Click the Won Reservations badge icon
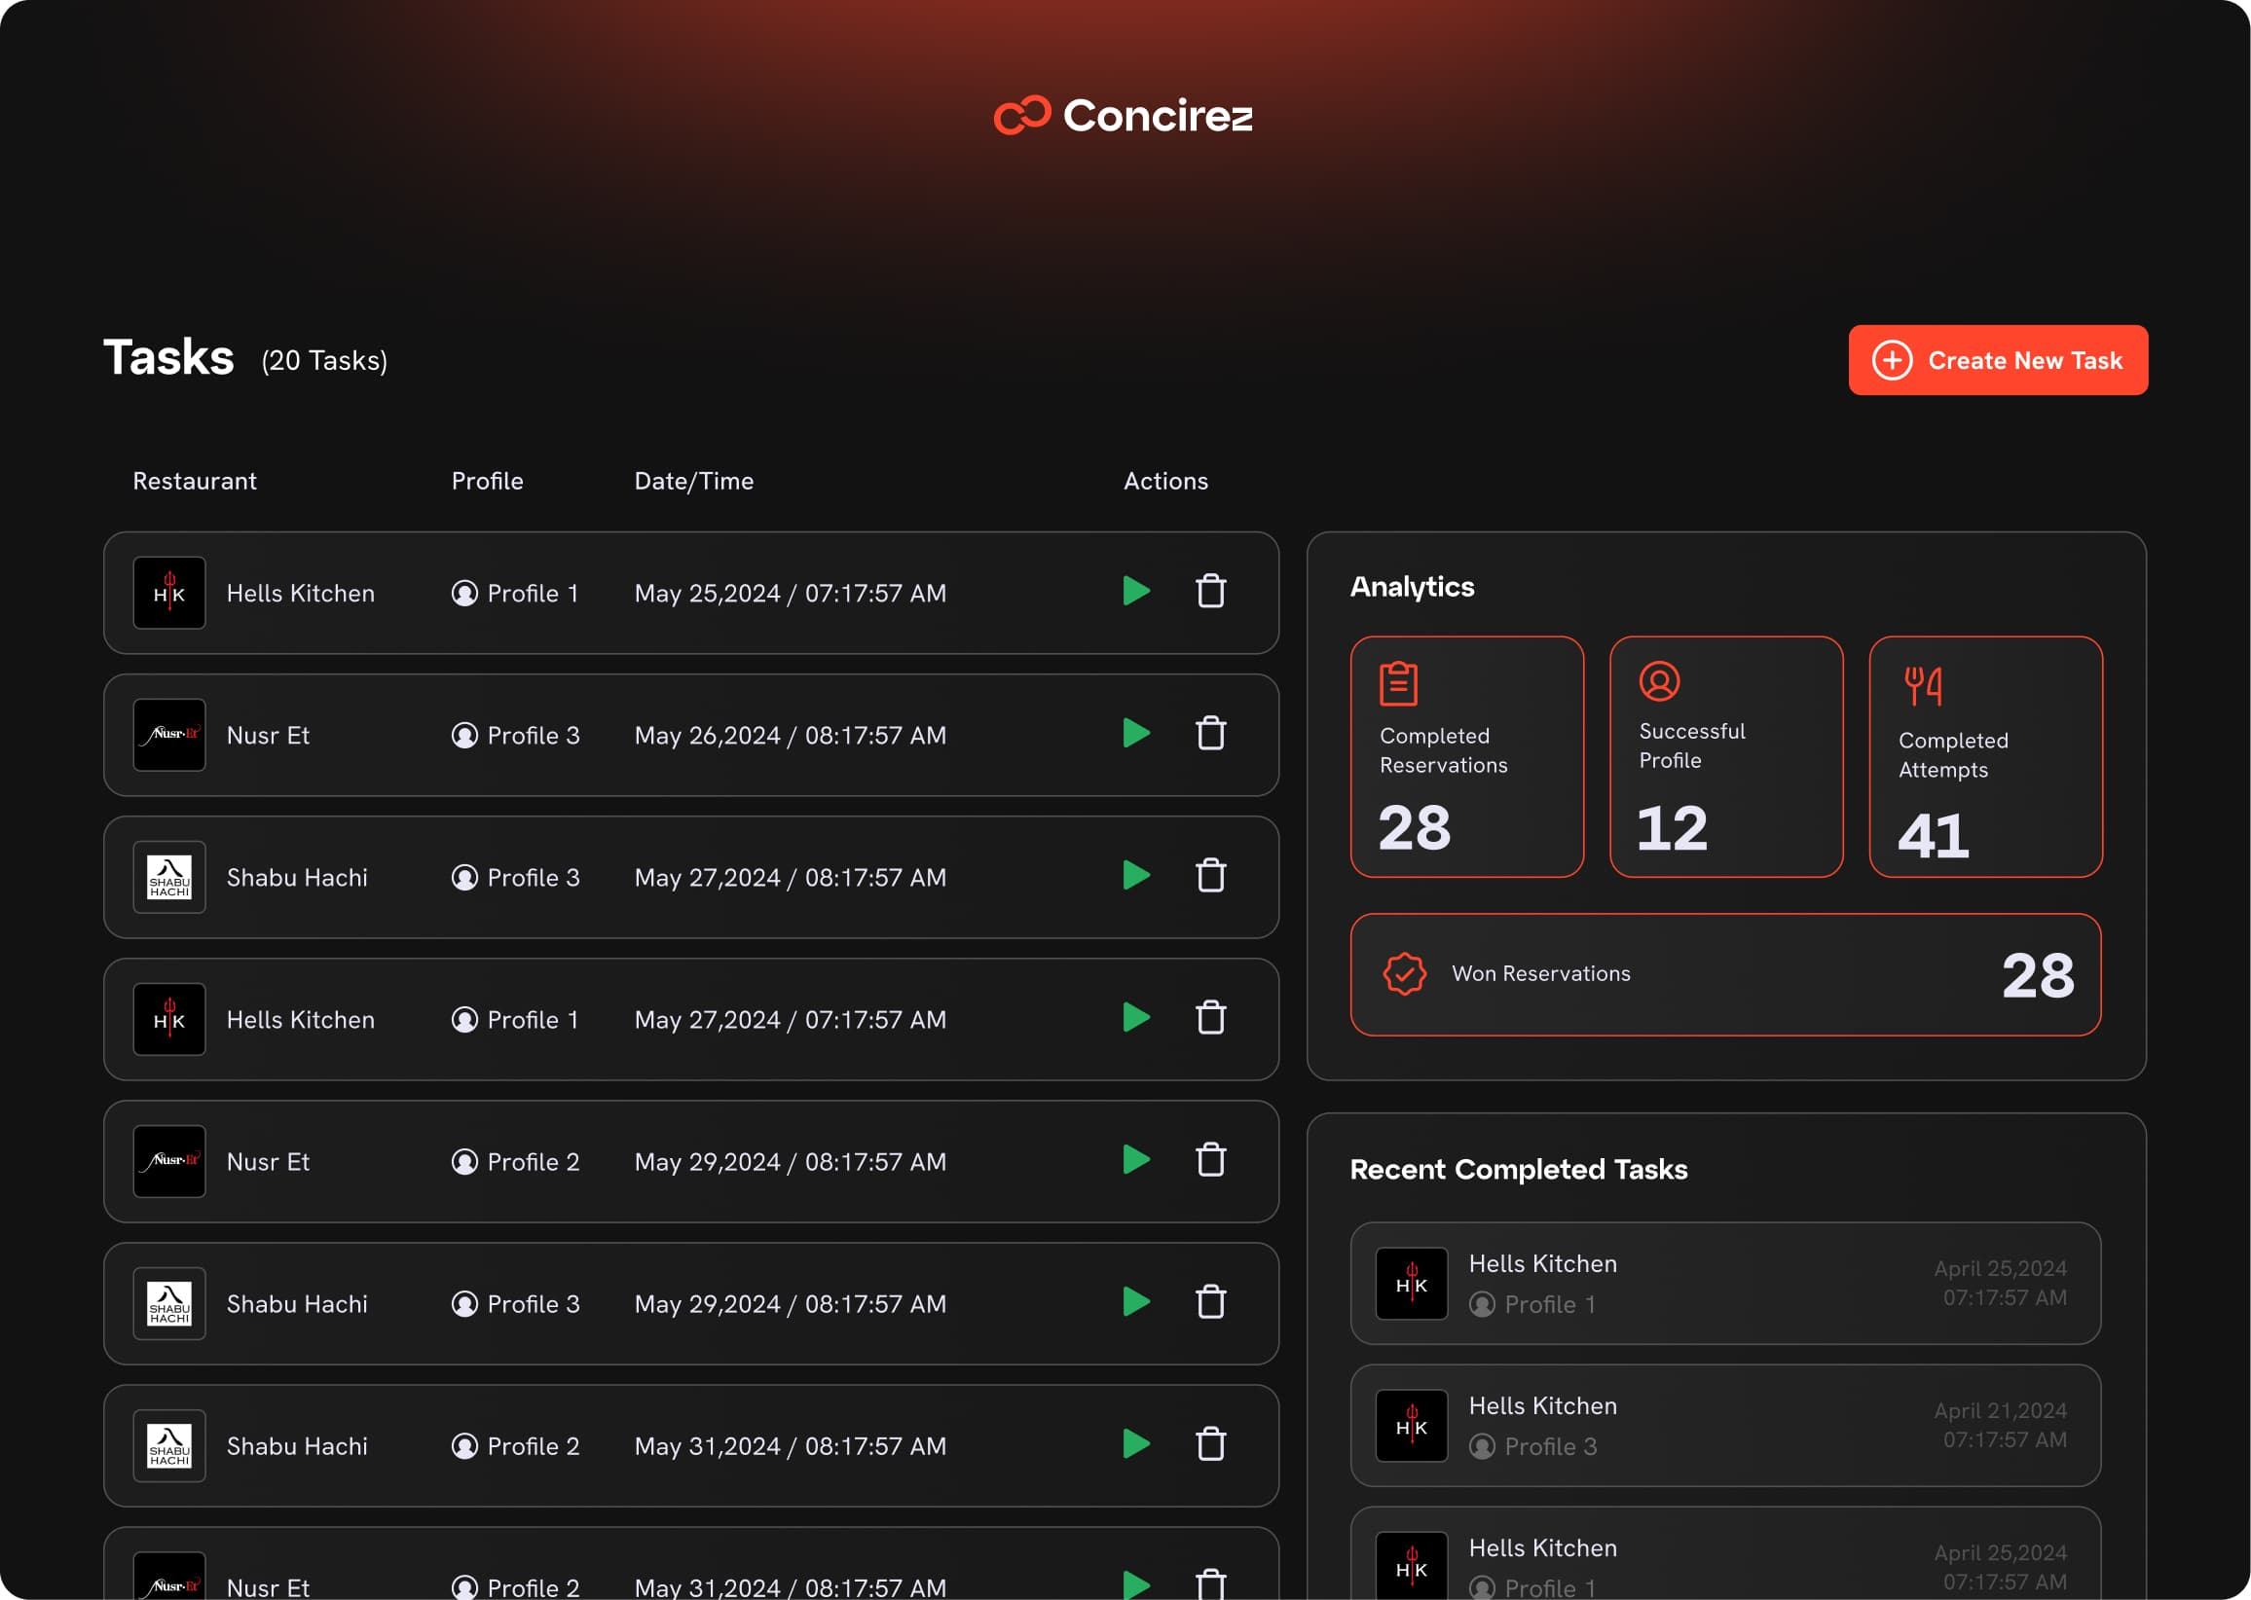2251x1600 pixels. (1404, 974)
